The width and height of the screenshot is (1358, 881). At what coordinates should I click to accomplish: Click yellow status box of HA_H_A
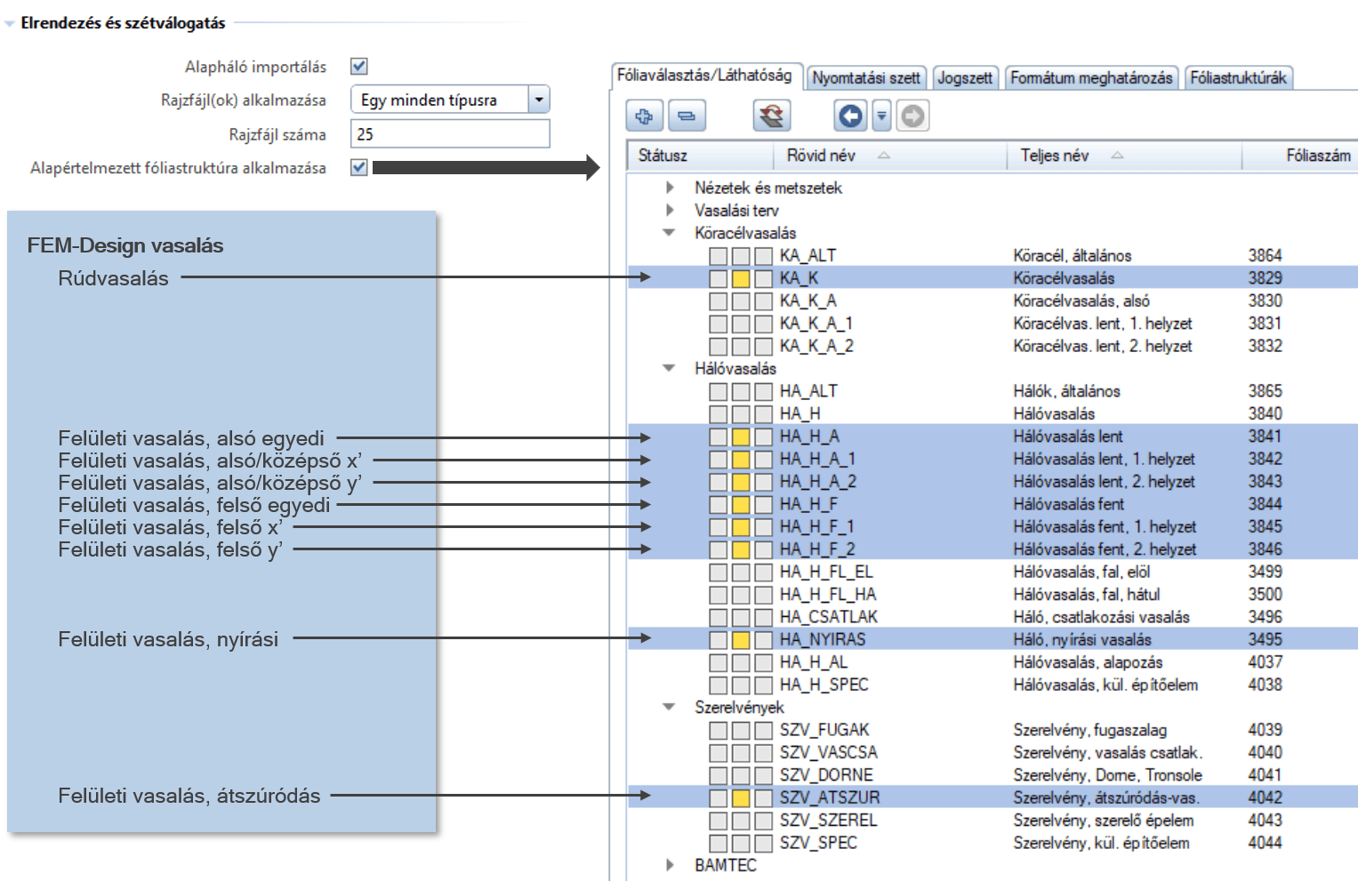[741, 436]
